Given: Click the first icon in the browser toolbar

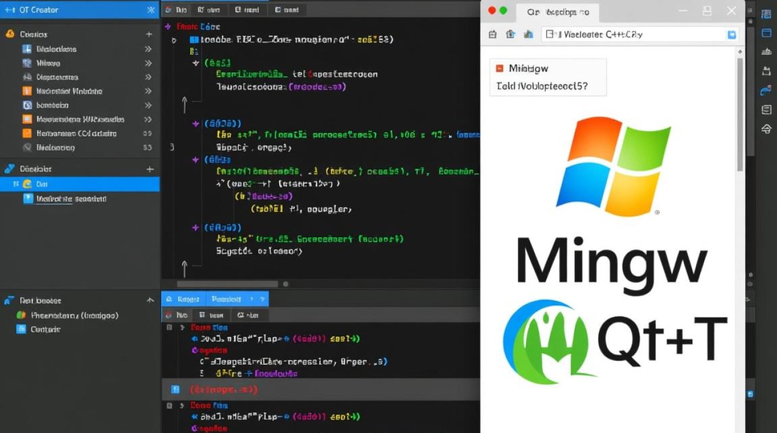Looking at the screenshot, I should click(493, 35).
